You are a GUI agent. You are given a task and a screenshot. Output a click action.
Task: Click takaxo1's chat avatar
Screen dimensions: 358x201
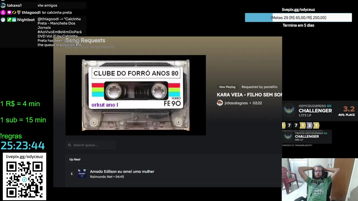3,5
